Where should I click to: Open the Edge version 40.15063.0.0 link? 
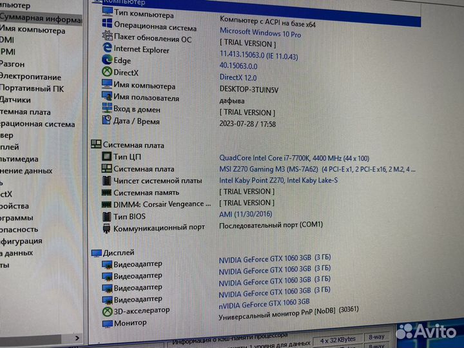coord(238,66)
